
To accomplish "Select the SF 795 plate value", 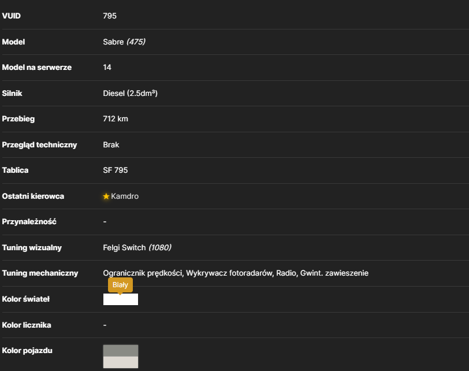I will 116,170.
